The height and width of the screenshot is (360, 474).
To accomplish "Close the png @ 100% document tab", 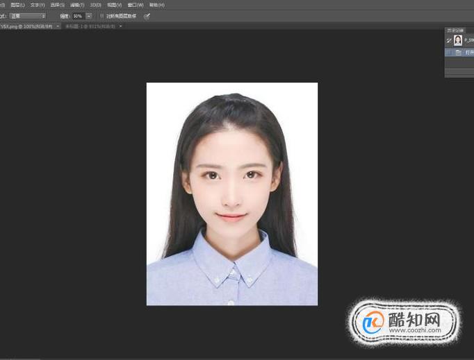I will click(58, 26).
